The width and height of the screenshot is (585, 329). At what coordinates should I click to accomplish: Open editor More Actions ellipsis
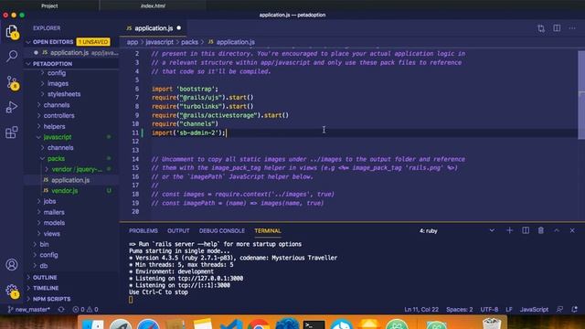572,28
